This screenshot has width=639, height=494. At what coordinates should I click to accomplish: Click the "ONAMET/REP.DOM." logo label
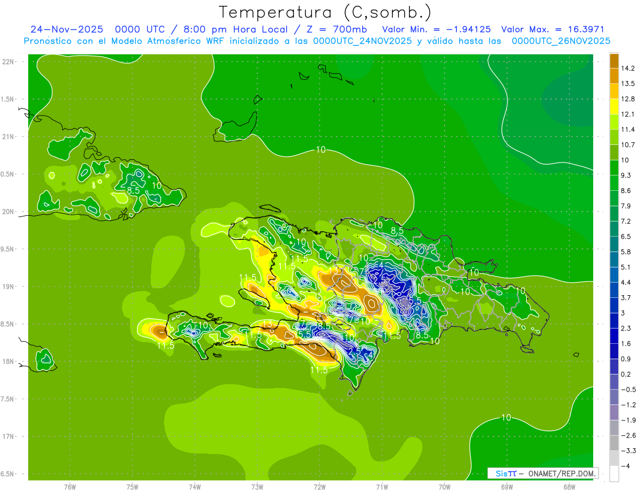click(x=562, y=473)
